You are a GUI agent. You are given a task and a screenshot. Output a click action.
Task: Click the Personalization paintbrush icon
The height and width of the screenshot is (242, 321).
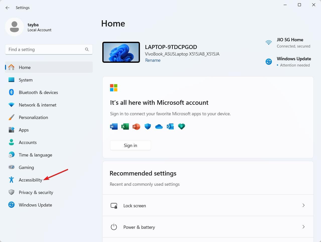[x=11, y=117]
